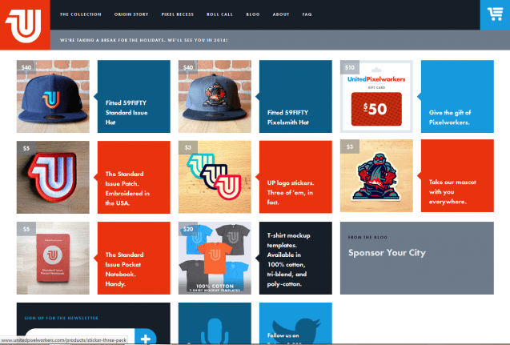
Task: View the mascot sticker image
Action: pyautogui.click(x=376, y=175)
